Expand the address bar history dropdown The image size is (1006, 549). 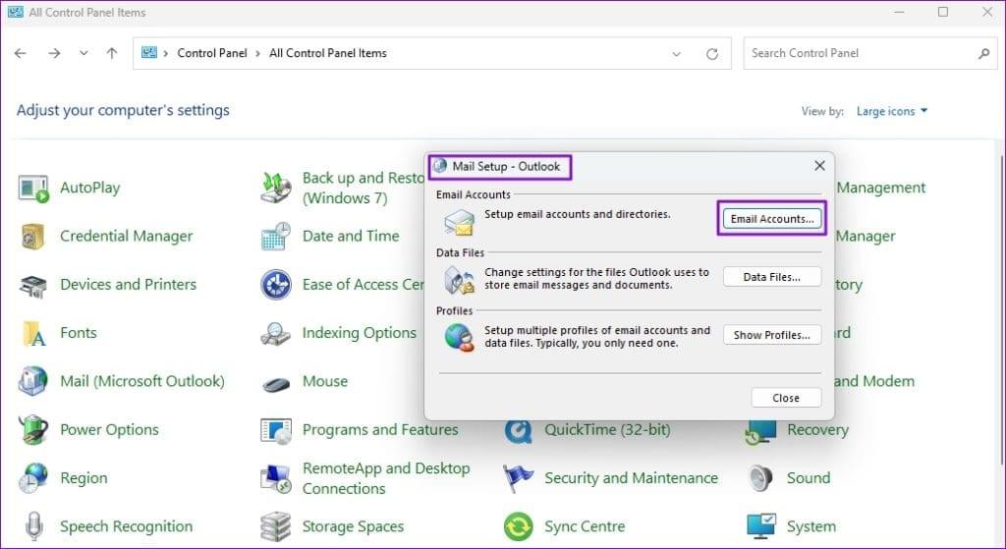tap(676, 54)
